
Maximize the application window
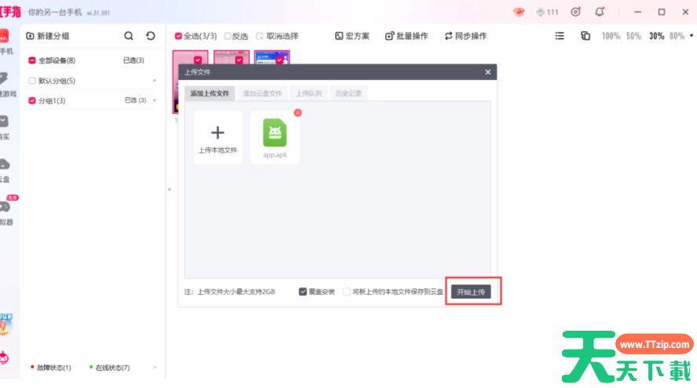[x=662, y=12]
